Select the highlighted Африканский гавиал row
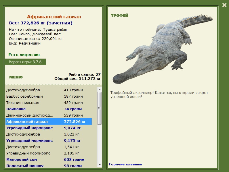This screenshot has height=172, width=229. (49, 121)
